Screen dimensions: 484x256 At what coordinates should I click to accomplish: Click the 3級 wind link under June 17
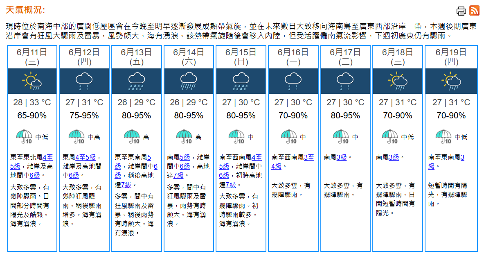342,157
